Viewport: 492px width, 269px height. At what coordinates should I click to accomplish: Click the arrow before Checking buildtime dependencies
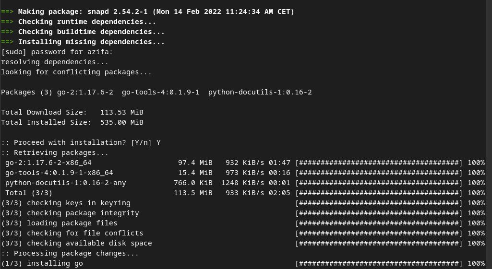7,32
